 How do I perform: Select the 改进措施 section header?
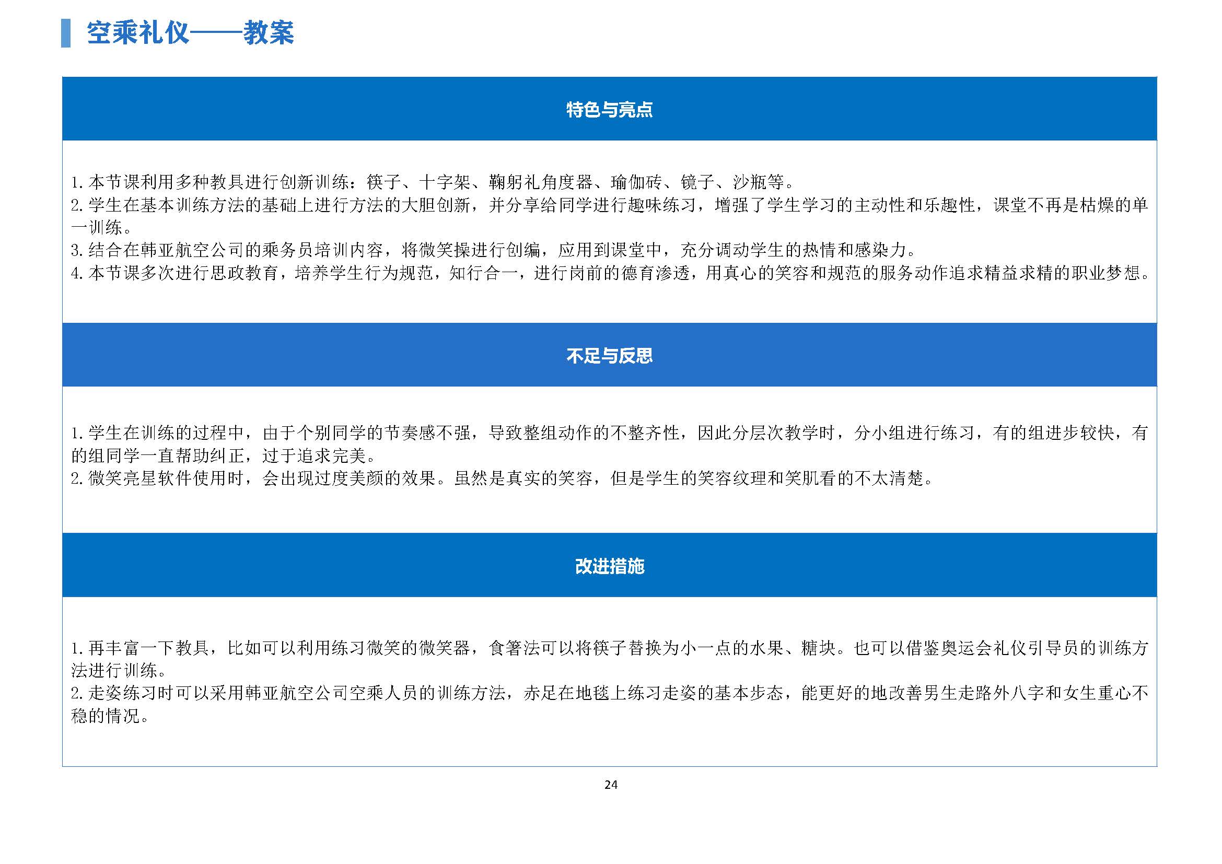coord(609,566)
